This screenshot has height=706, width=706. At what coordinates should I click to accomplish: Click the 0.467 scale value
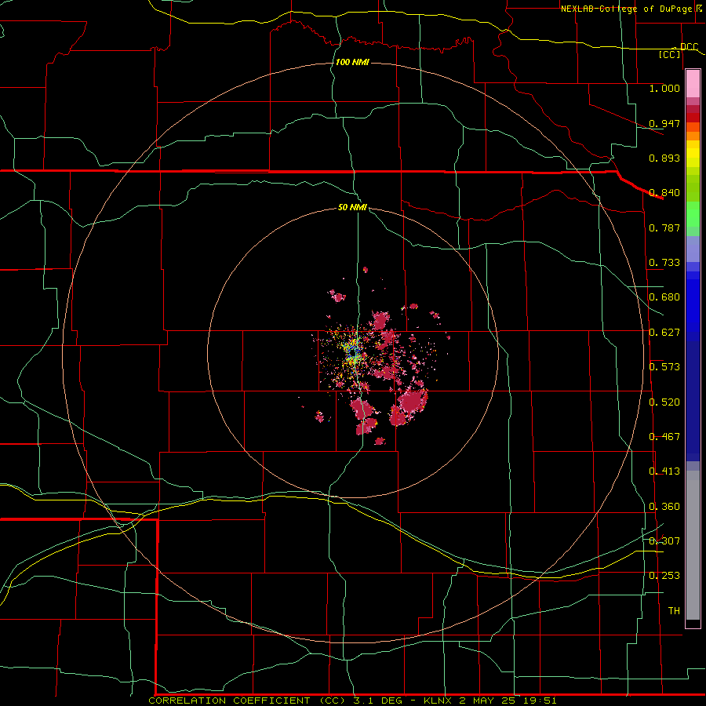click(x=664, y=437)
